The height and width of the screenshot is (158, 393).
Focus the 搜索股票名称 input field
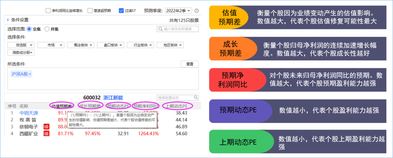[x=178, y=98]
